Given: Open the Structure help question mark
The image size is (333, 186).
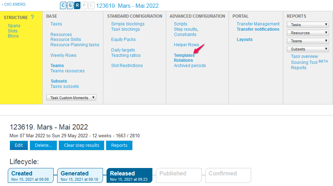Looking at the screenshot, I should pos(32,17).
